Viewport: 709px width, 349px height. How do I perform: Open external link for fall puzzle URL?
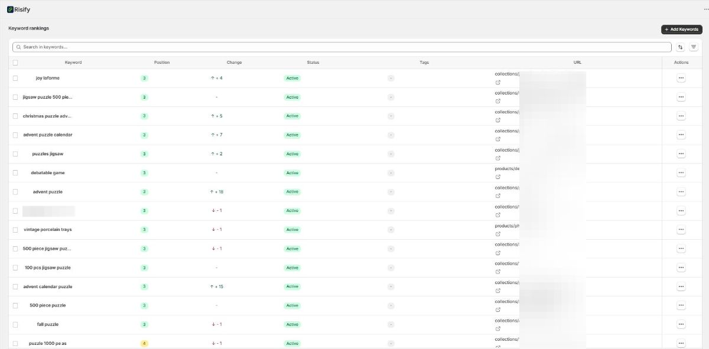pos(498,329)
